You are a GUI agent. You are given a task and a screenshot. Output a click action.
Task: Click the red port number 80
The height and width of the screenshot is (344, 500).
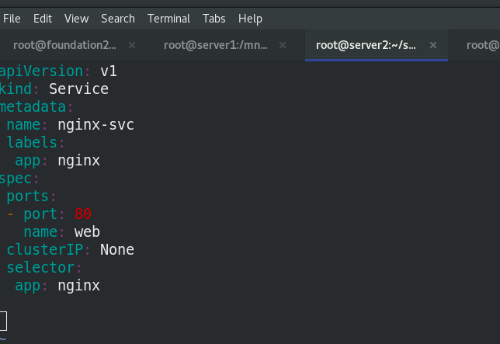point(83,214)
